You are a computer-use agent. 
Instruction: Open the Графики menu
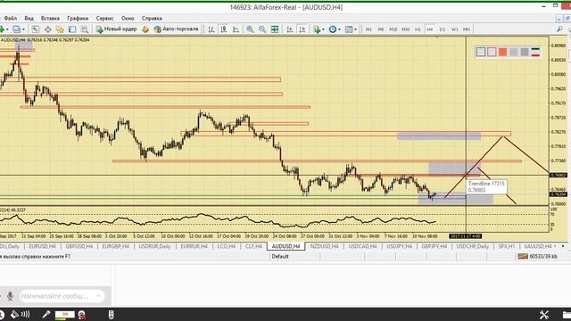78,18
